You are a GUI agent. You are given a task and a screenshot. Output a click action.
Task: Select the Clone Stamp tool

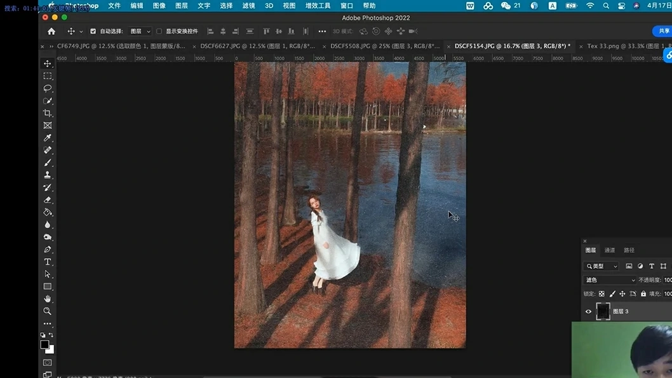pyautogui.click(x=48, y=175)
